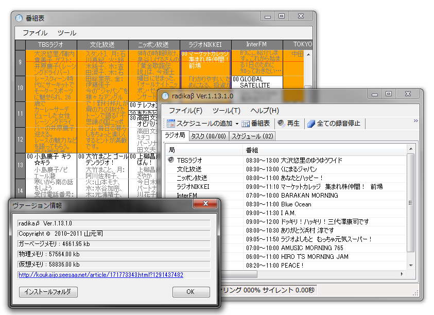Select program 08:20~11:00 PEACE！
The height and width of the screenshot is (315, 434).
pyautogui.click(x=274, y=266)
